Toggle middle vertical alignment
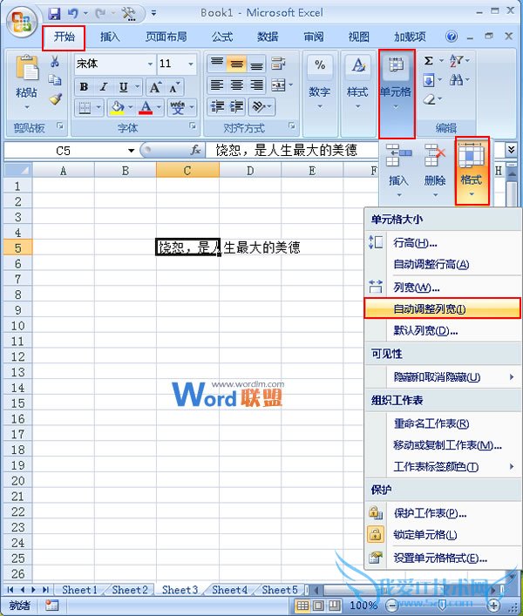The width and height of the screenshot is (523, 616). click(x=236, y=64)
